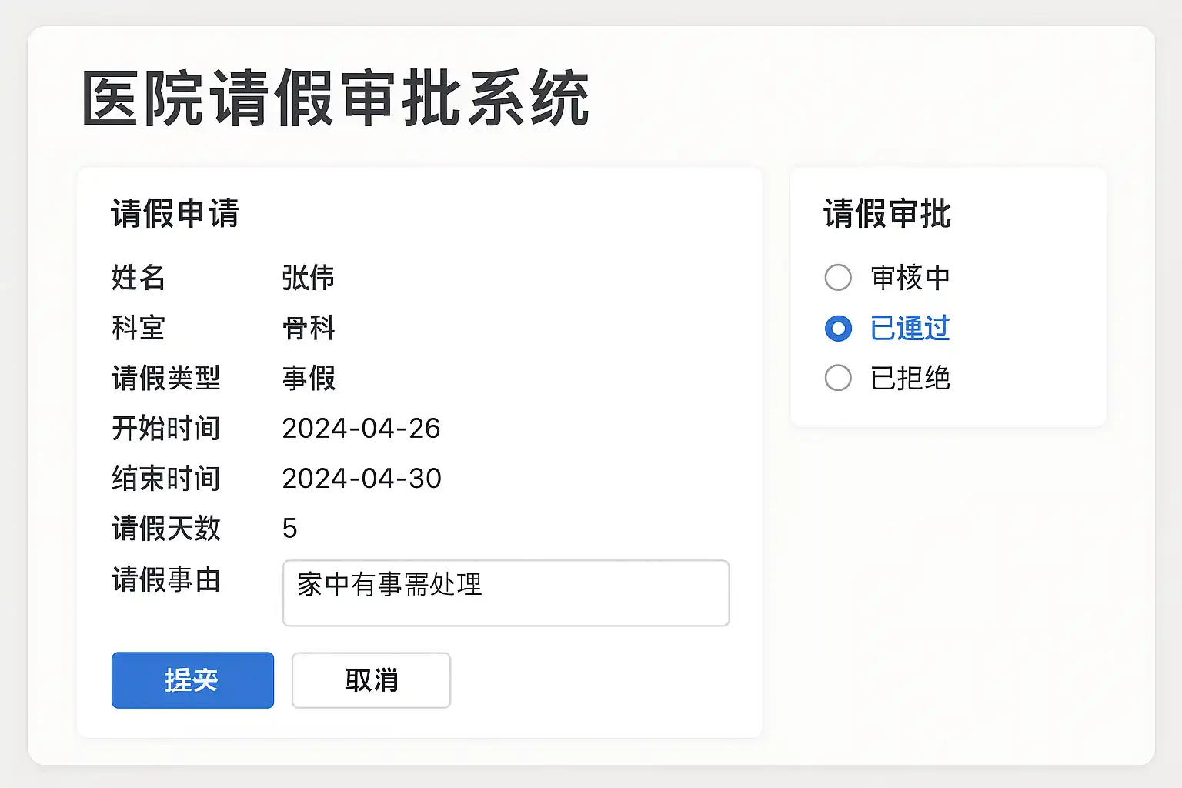Click the blue 提交 button
This screenshot has height=788, width=1182.
(192, 680)
